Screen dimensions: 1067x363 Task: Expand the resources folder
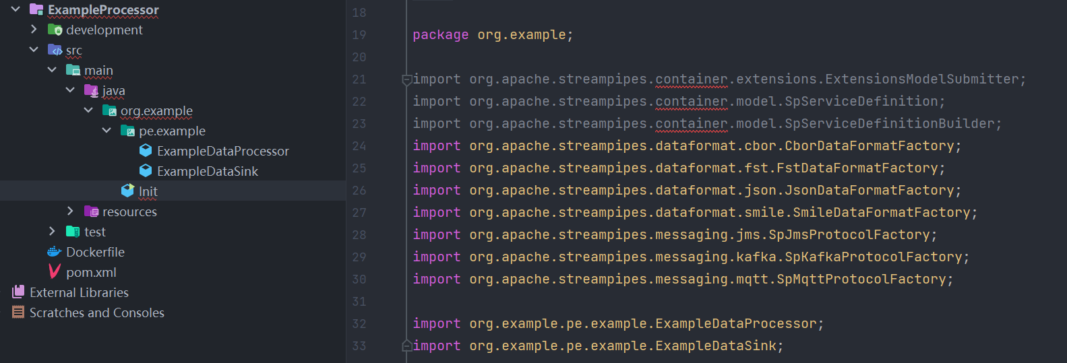(70, 211)
